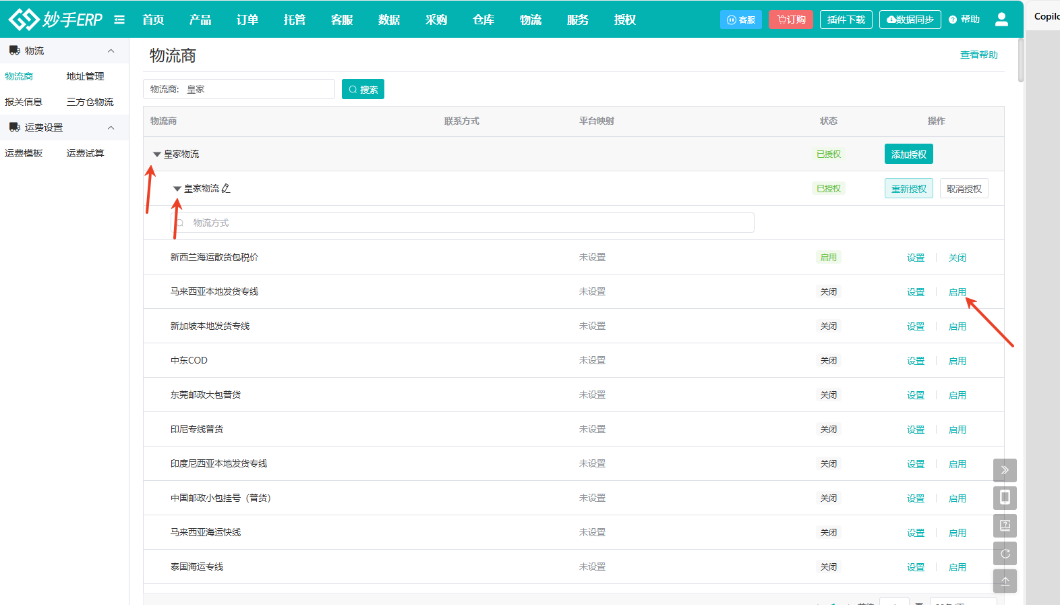
Task: Click the 搜索 search button
Action: [363, 89]
